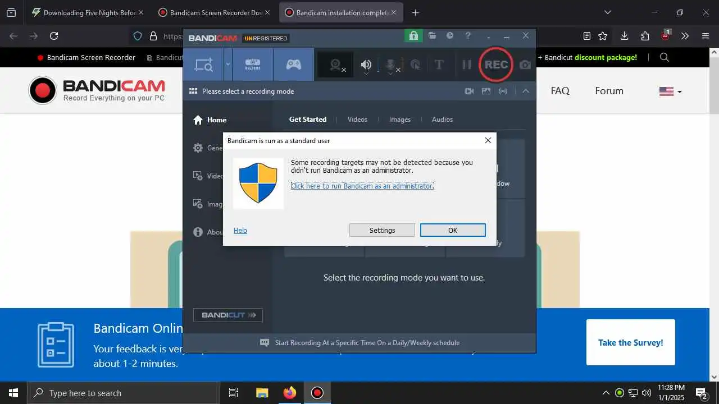719x404 pixels.
Task: Show hidden system tray icons chevron
Action: click(x=606, y=393)
